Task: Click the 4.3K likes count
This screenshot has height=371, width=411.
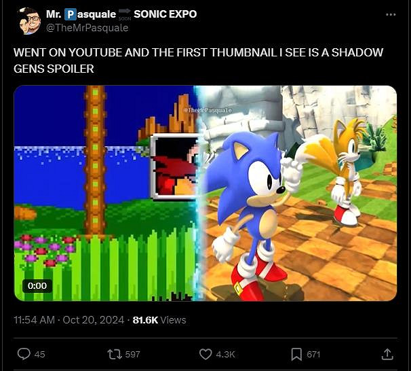Action: 226,354
